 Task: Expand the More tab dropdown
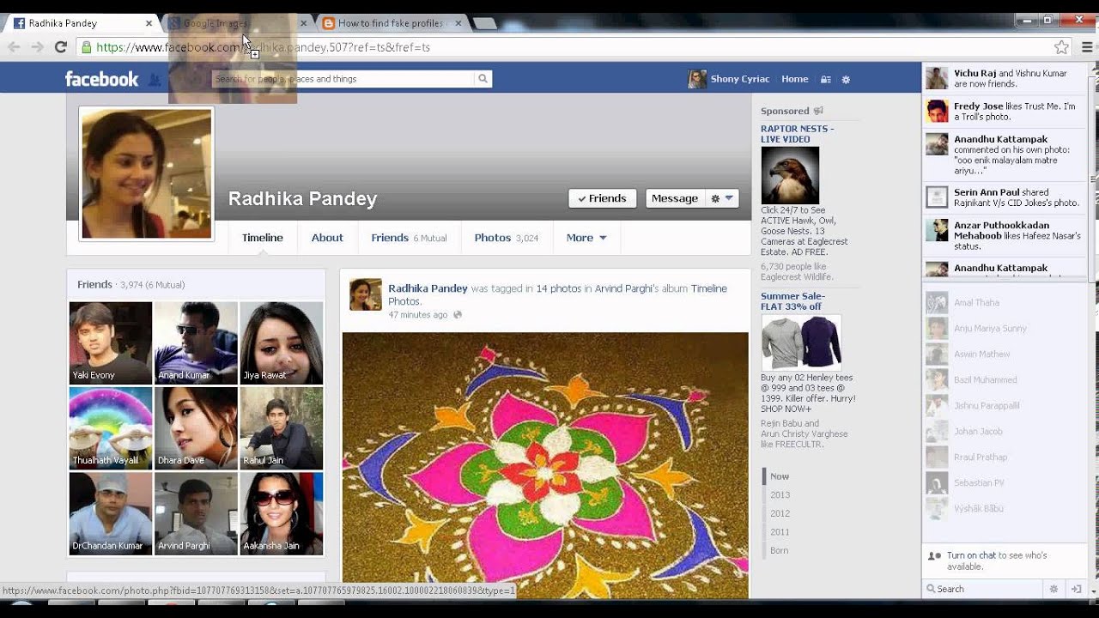pyautogui.click(x=586, y=238)
